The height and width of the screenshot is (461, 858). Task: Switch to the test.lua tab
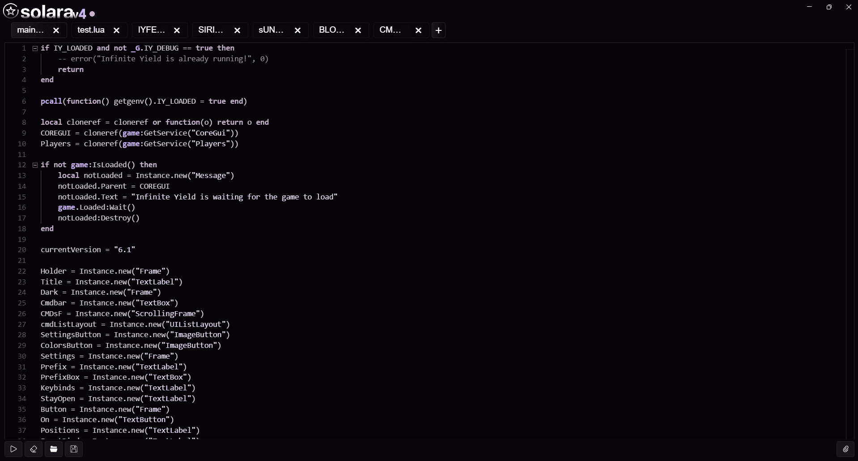tap(91, 30)
